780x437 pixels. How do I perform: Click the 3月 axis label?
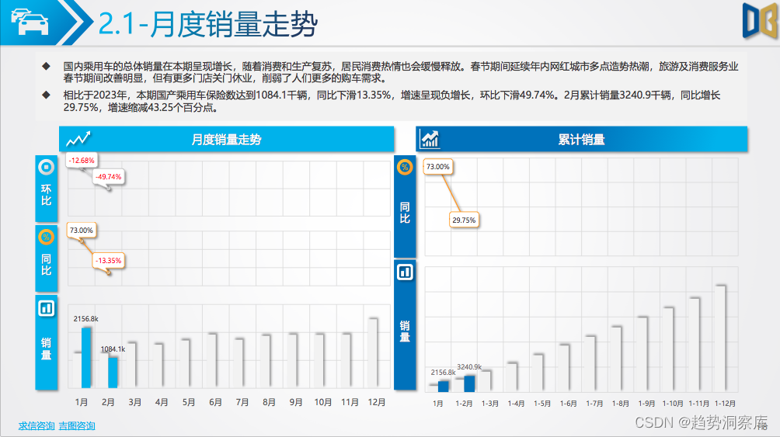point(135,402)
